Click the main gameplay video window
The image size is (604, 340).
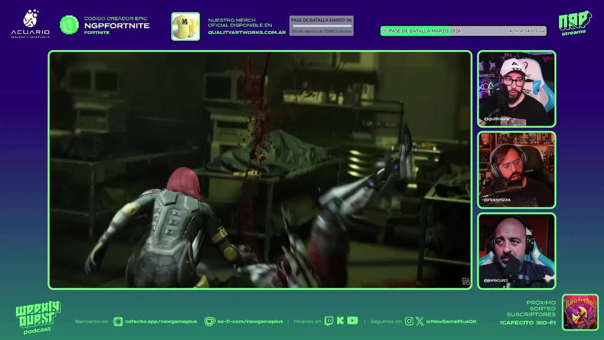pyautogui.click(x=260, y=170)
